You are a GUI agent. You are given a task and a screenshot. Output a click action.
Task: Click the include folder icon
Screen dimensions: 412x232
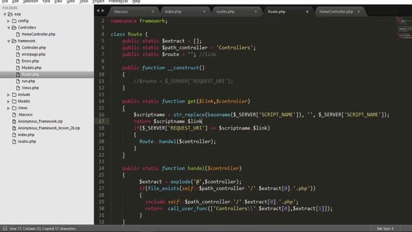(x=14, y=95)
